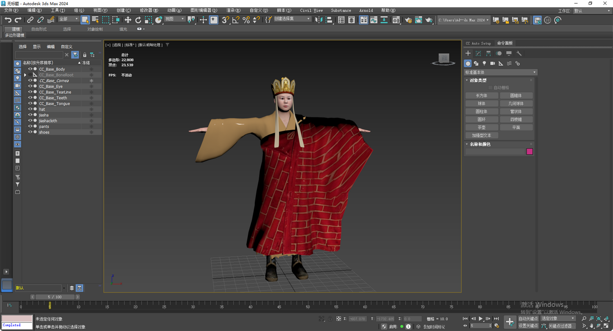Open the workspace 默认 dropdown

592,11
